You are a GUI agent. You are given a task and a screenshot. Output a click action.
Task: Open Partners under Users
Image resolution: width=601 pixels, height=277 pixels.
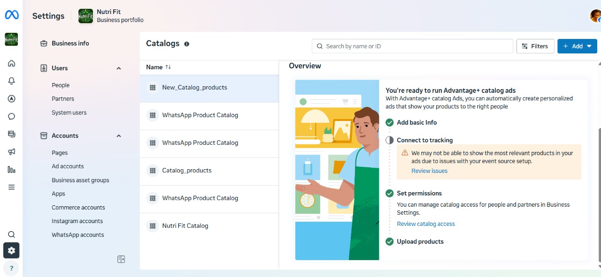(x=63, y=99)
